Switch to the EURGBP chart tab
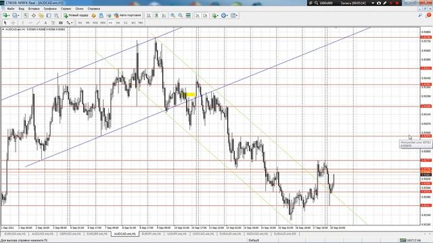Screen dimensions: 433x243 point(97,234)
